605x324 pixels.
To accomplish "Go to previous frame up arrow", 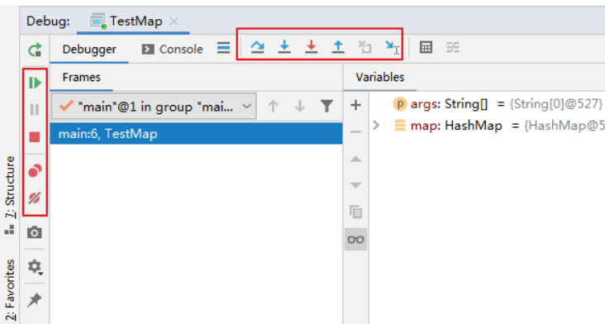I will [x=274, y=106].
